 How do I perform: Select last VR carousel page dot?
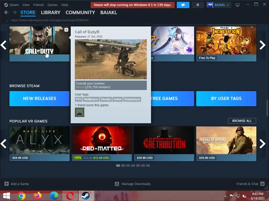[x=148, y=165]
